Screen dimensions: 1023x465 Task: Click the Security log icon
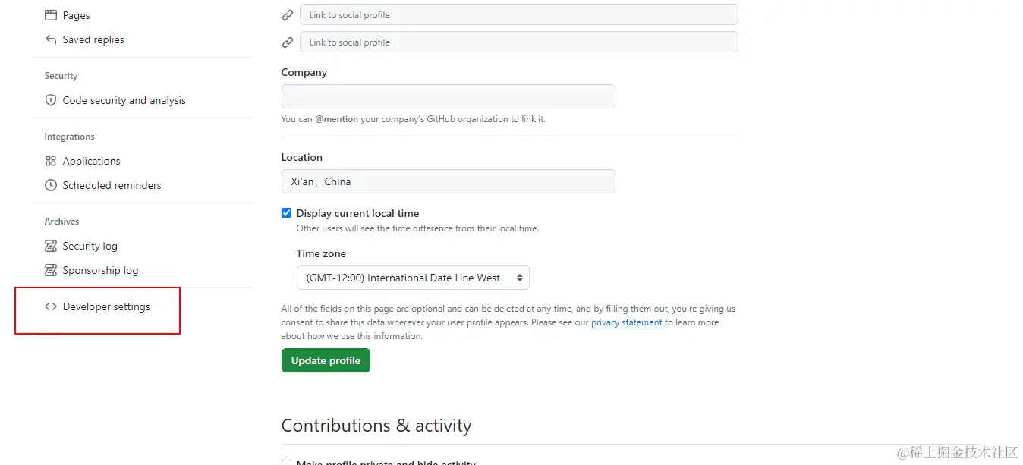pos(51,246)
